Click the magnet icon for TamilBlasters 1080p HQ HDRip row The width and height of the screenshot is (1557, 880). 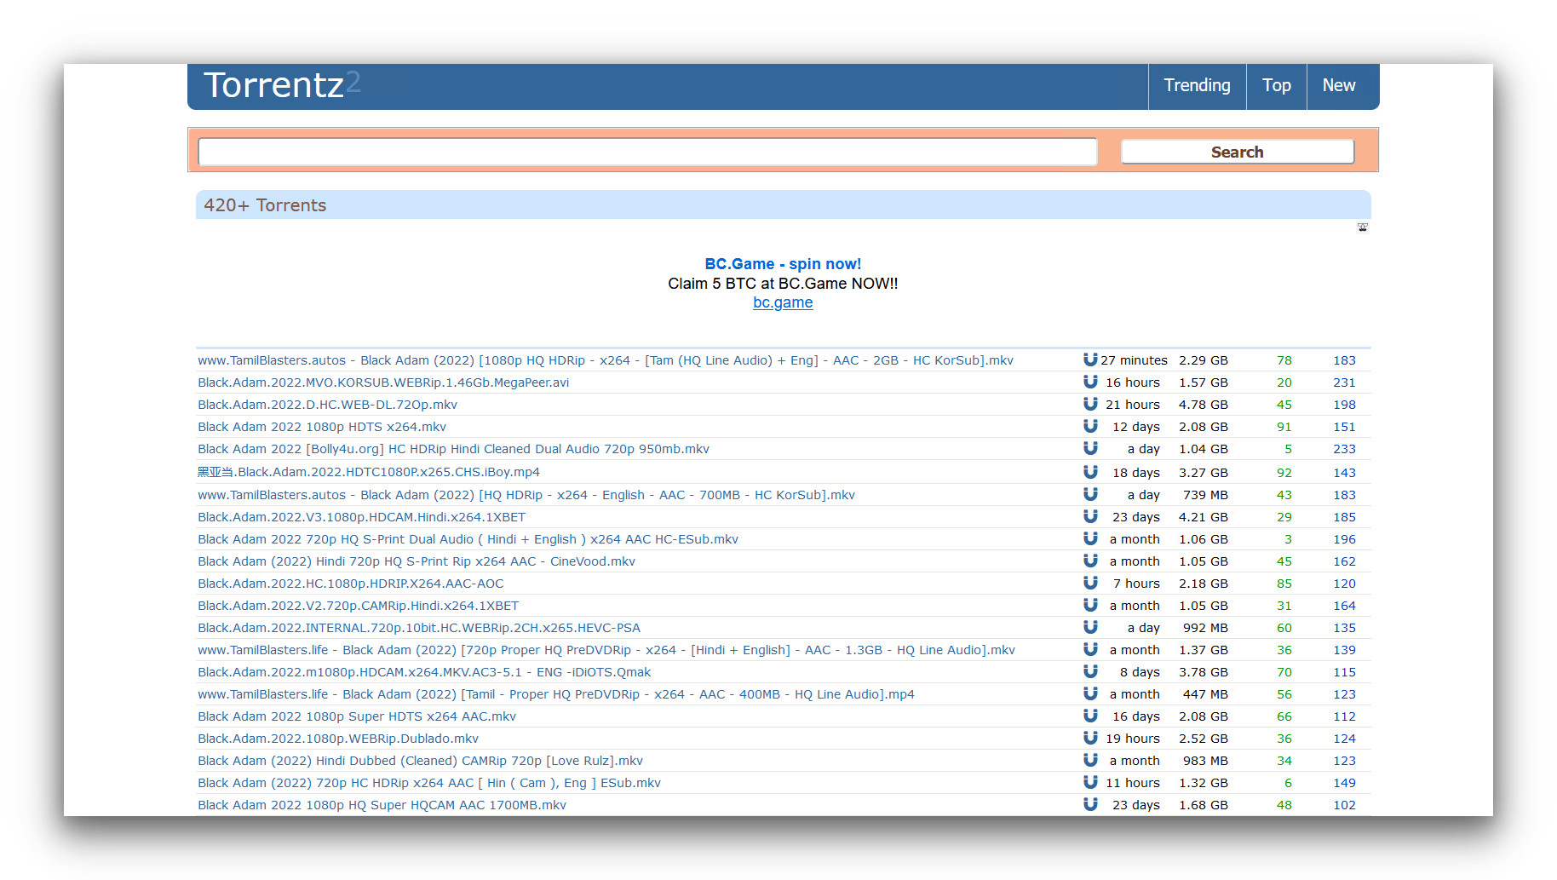pos(1090,359)
